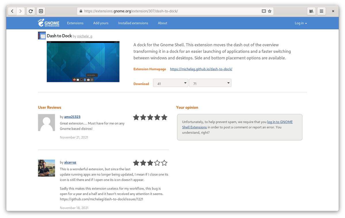Bookmark this page with the star
345x218 pixels.
tap(270, 11)
